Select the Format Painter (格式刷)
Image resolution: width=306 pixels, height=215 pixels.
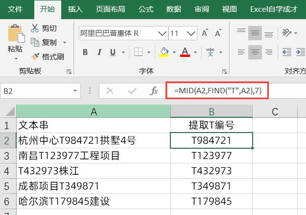[x=47, y=57]
